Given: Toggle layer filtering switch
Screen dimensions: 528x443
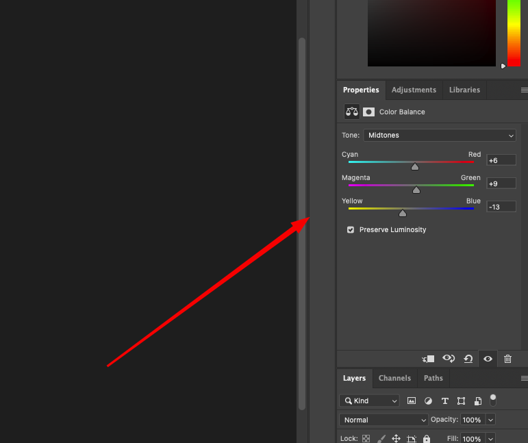Looking at the screenshot, I should pyautogui.click(x=493, y=401).
